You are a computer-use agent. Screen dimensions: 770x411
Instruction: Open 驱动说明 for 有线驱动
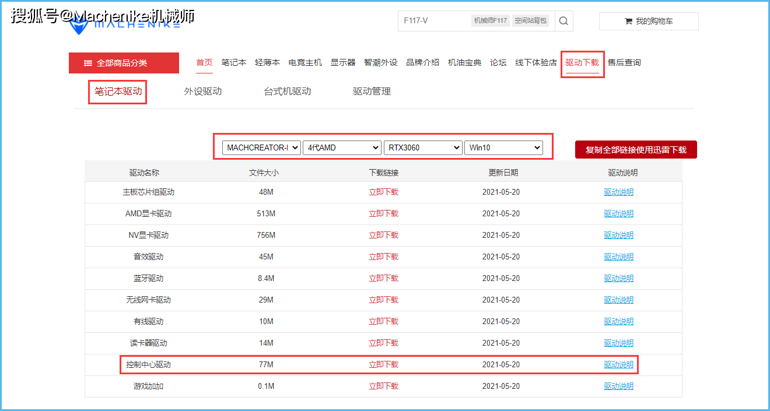coord(618,321)
